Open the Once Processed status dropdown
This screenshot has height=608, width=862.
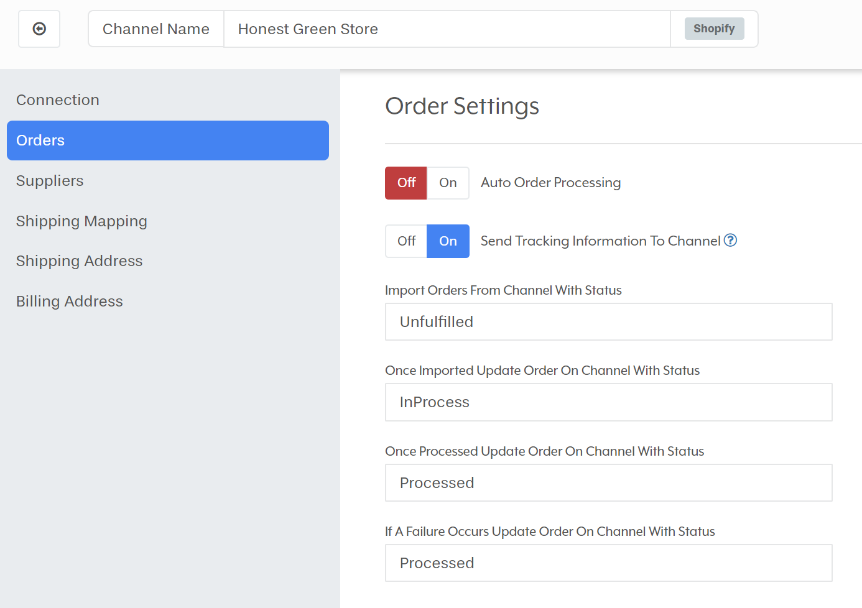[x=608, y=483]
